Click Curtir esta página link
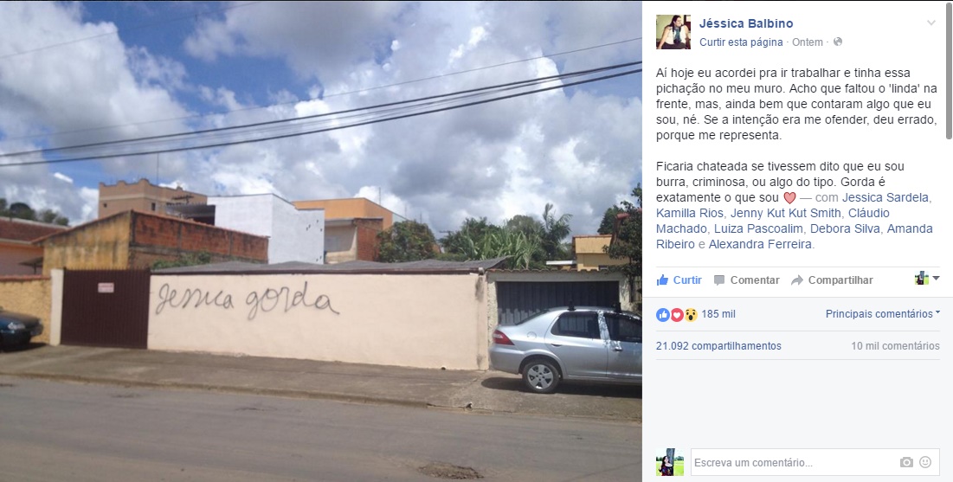The image size is (953, 482). [x=741, y=42]
